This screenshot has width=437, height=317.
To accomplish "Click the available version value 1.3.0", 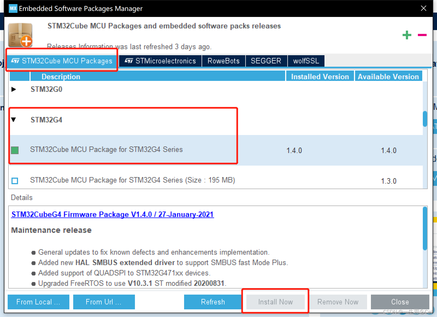I will tap(389, 181).
